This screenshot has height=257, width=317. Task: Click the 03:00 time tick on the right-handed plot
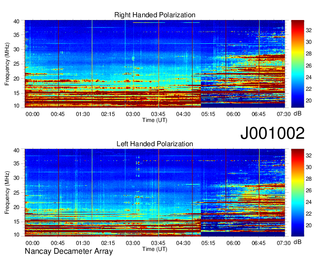133,114
